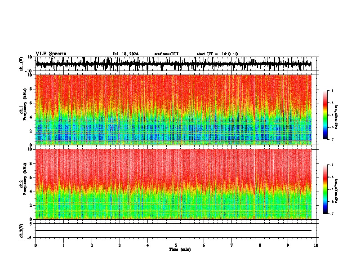Click the 'Time (min)' axis label
Image resolution: width=356 pixels, height=275 pixels.
[180, 249]
